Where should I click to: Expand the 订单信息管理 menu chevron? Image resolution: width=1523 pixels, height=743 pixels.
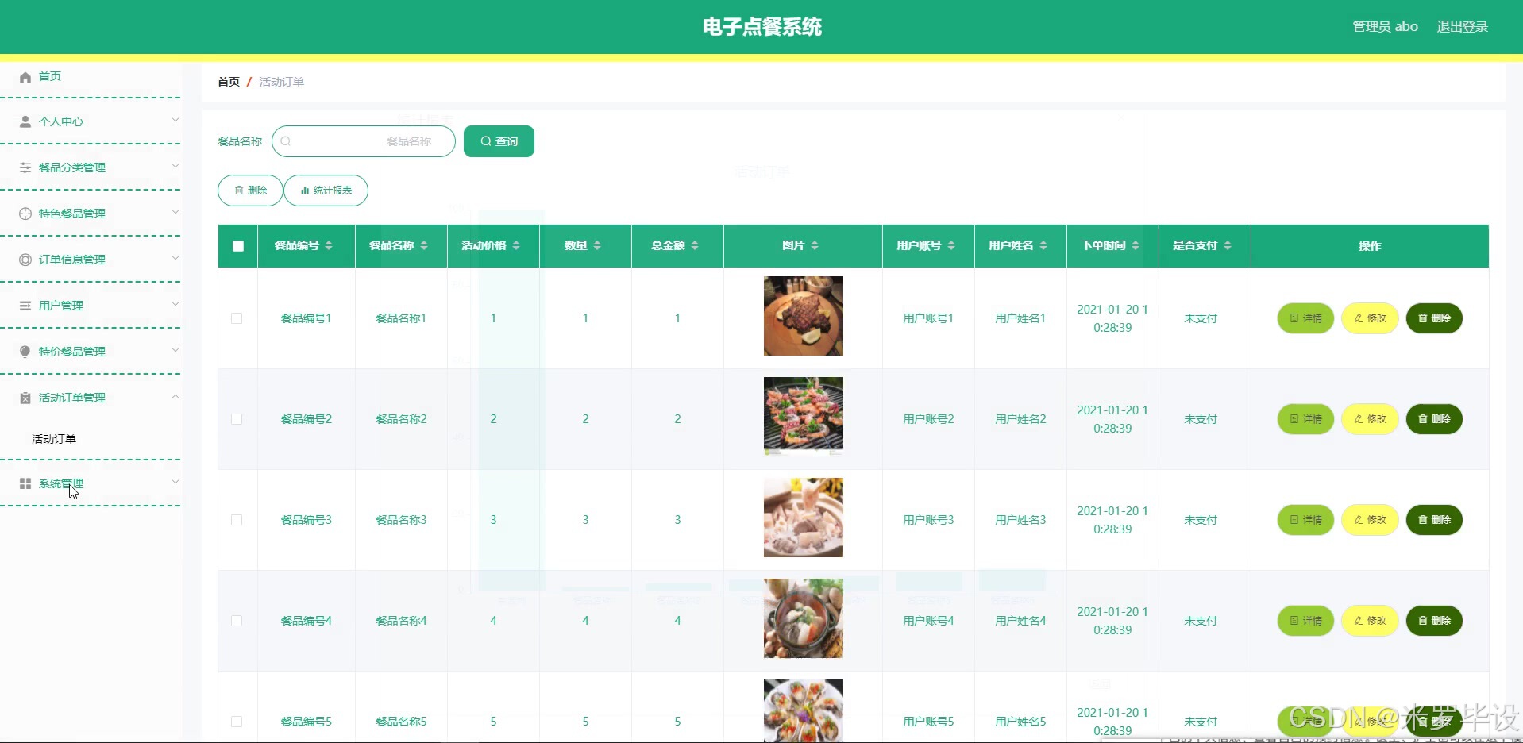(175, 259)
